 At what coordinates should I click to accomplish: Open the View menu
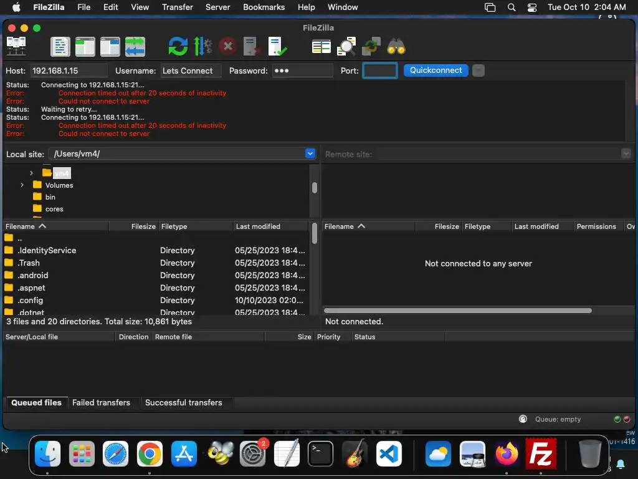tap(140, 7)
